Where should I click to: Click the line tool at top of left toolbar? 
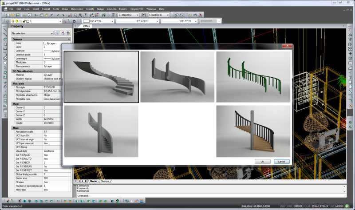click(x=5, y=29)
